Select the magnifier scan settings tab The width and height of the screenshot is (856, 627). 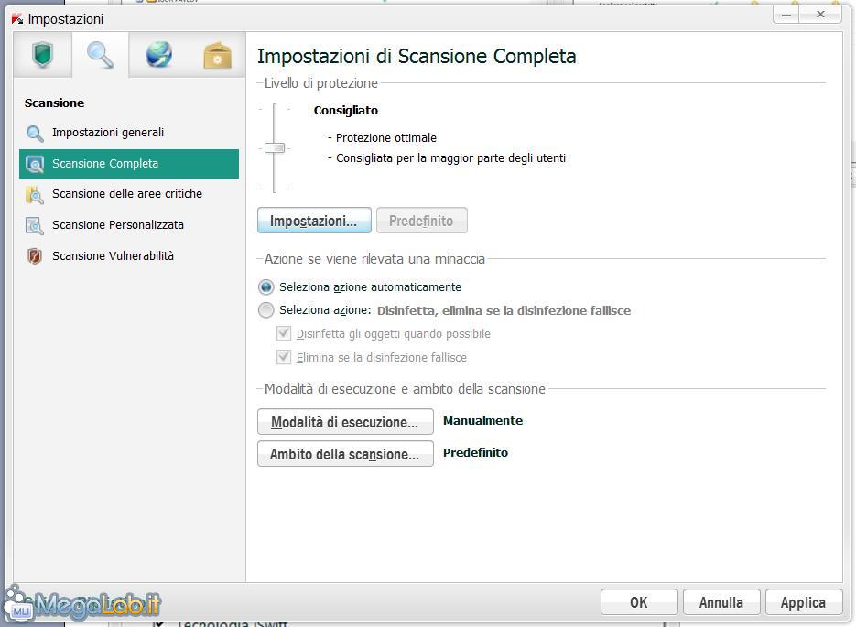[x=100, y=55]
